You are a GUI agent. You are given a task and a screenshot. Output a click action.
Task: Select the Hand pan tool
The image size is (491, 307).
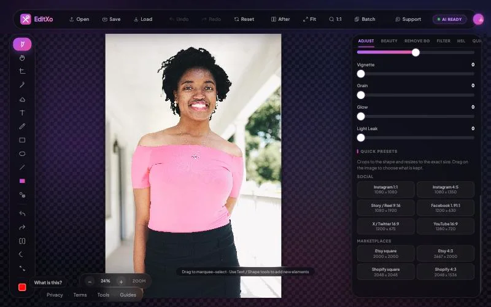pyautogui.click(x=22, y=58)
